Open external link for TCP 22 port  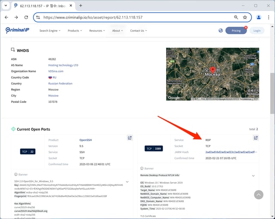[130, 138]
